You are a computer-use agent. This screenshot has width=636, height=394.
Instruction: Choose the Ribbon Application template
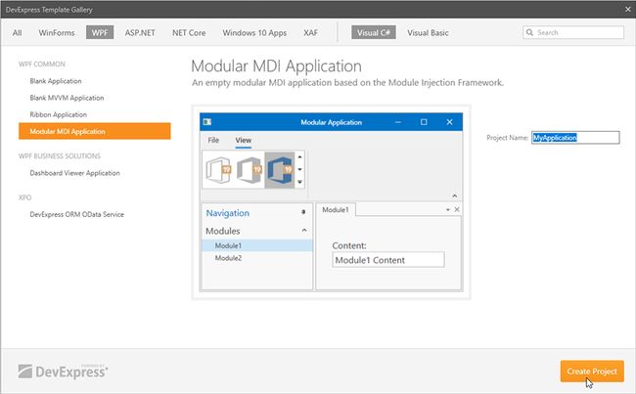coord(59,114)
